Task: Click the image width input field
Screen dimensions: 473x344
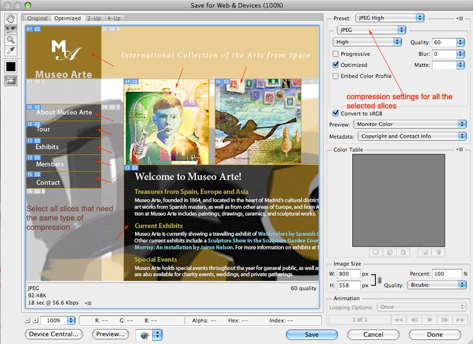Action: (x=349, y=274)
